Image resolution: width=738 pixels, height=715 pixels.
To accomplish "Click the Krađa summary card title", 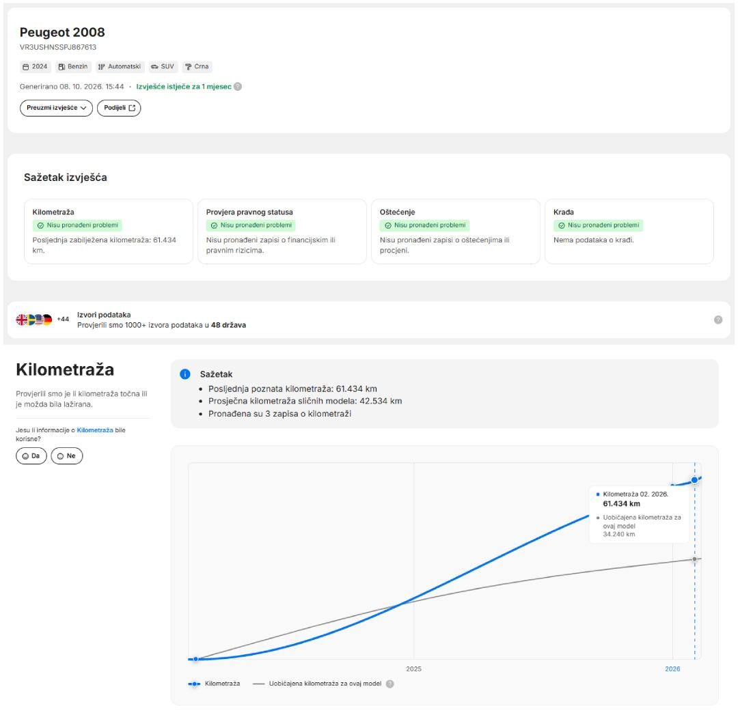I will (563, 212).
